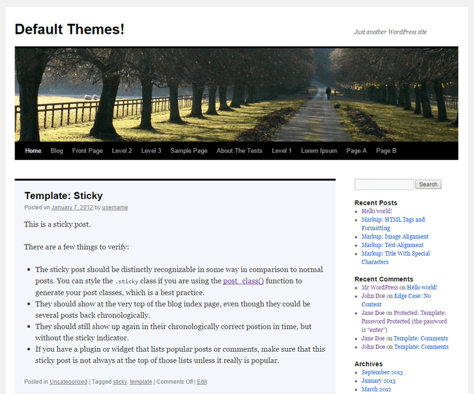Click the January 7, 2012 post date

tap(73, 208)
